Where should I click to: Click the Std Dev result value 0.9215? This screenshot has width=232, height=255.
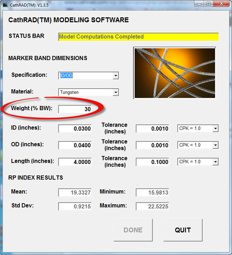coord(75,207)
